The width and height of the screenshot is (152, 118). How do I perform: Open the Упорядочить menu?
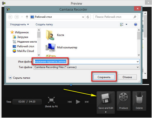point(19,25)
